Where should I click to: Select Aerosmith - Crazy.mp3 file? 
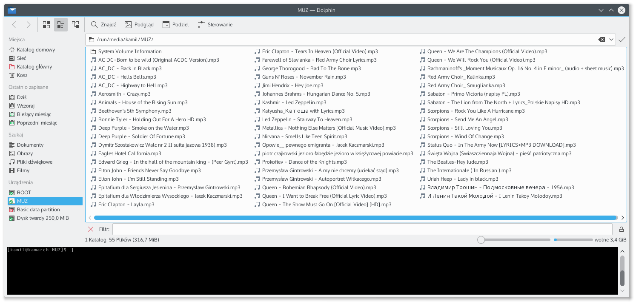pos(120,94)
